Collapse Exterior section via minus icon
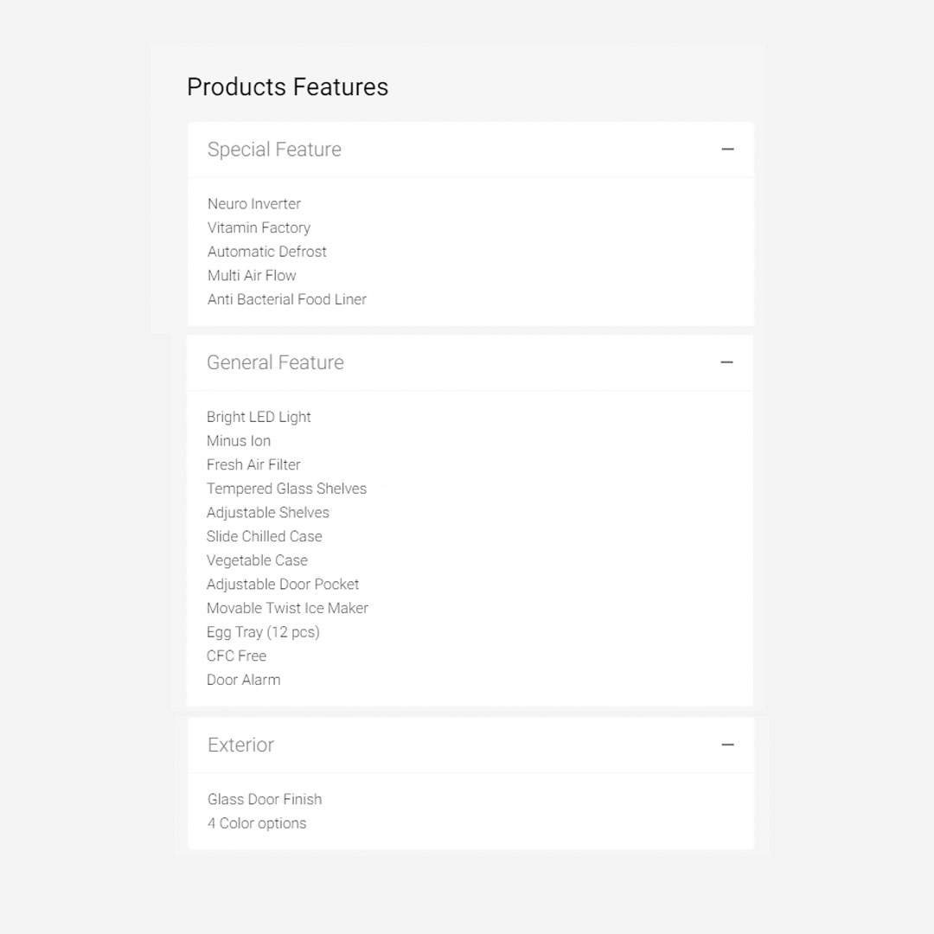This screenshot has height=934, width=934. (x=727, y=745)
